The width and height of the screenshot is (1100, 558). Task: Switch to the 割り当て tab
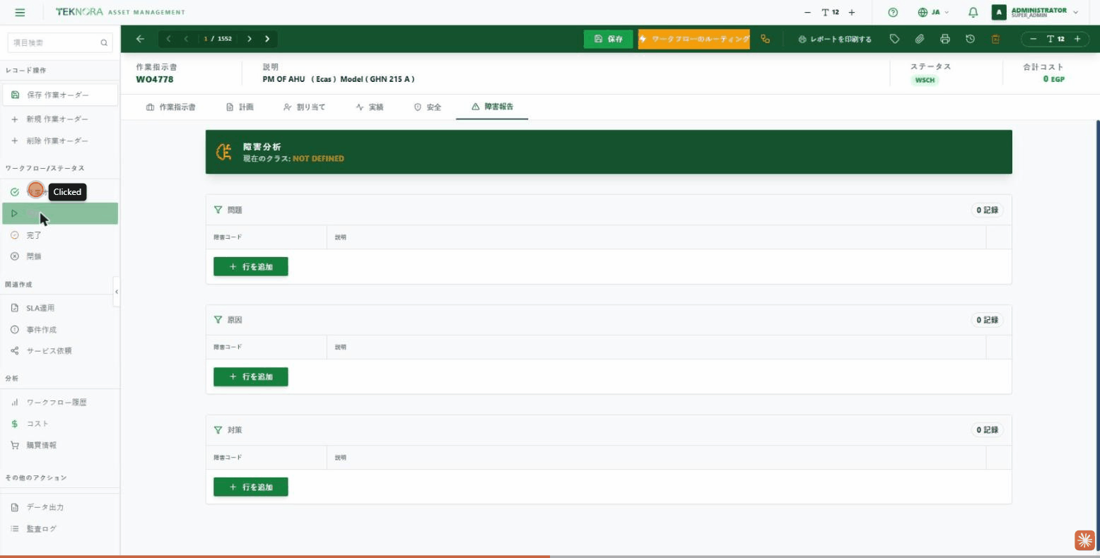pos(304,107)
